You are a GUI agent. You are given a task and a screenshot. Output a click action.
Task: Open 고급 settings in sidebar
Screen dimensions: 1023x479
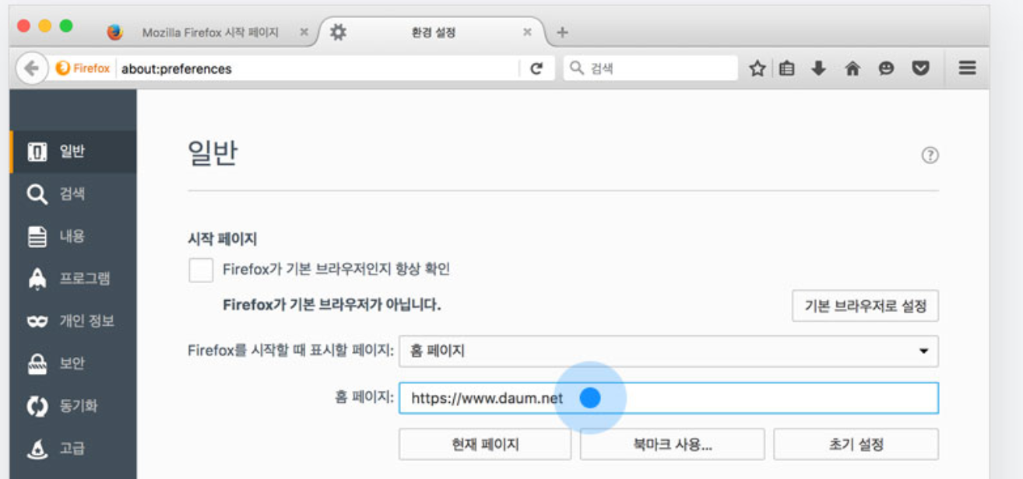(x=73, y=448)
